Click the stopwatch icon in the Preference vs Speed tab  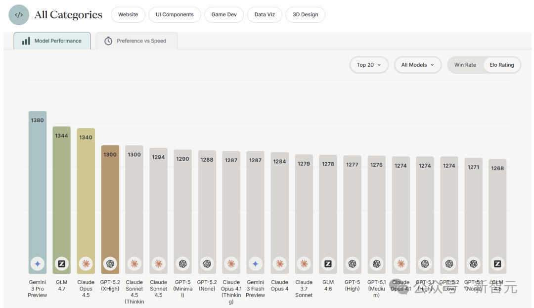click(108, 41)
